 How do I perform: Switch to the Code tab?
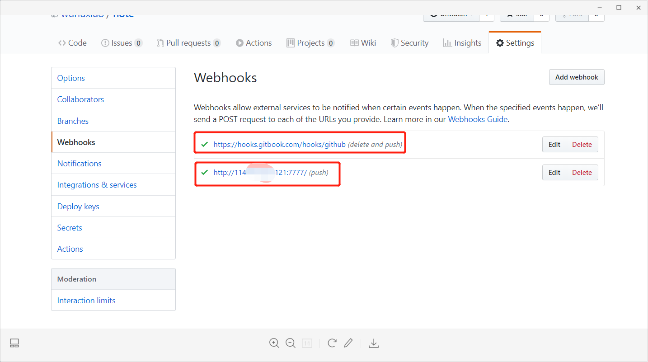[72, 43]
